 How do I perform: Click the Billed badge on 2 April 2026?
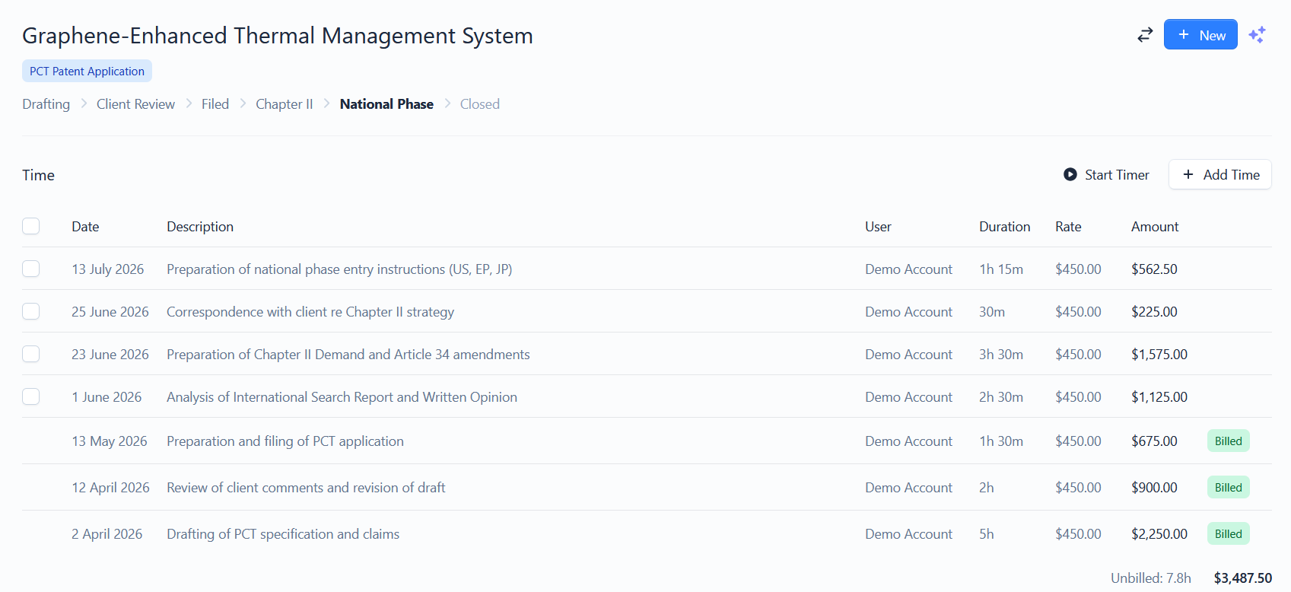pyautogui.click(x=1228, y=533)
